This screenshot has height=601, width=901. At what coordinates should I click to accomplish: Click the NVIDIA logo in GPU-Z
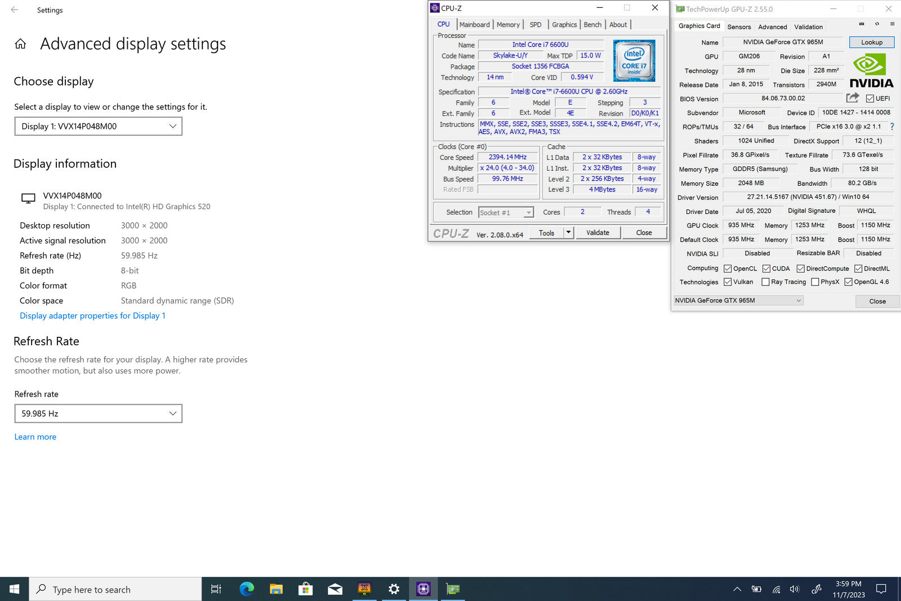point(871,71)
